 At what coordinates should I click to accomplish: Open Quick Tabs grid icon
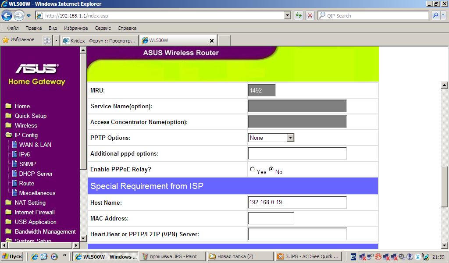point(47,40)
